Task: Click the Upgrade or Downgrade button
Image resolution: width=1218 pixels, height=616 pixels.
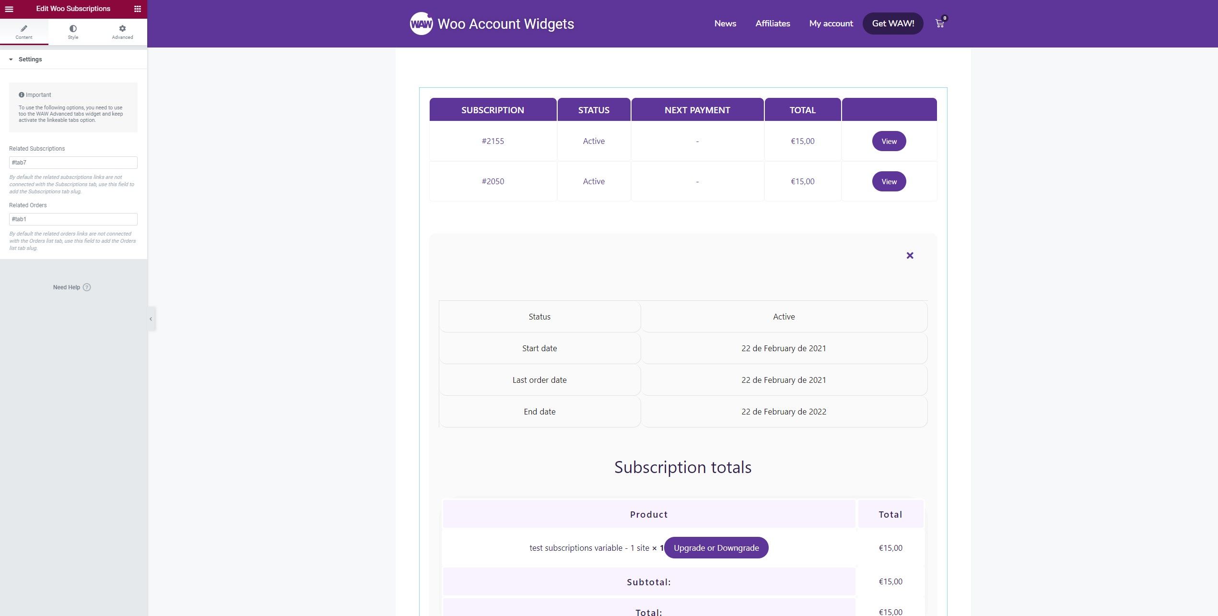Action: (x=716, y=548)
